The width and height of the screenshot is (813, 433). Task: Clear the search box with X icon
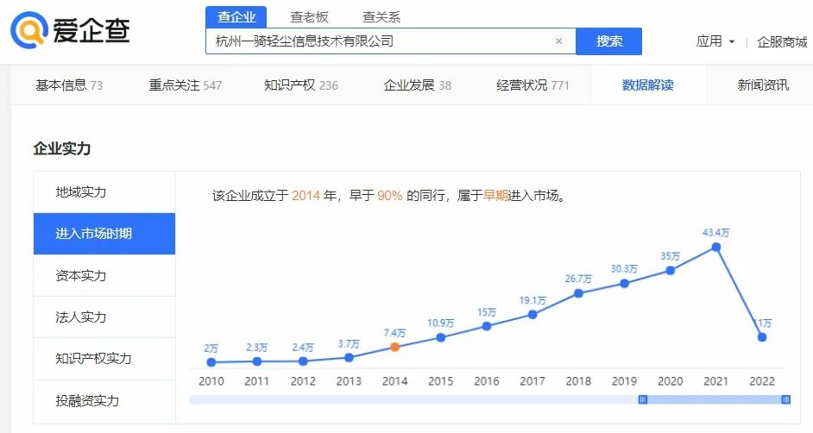[x=558, y=41]
